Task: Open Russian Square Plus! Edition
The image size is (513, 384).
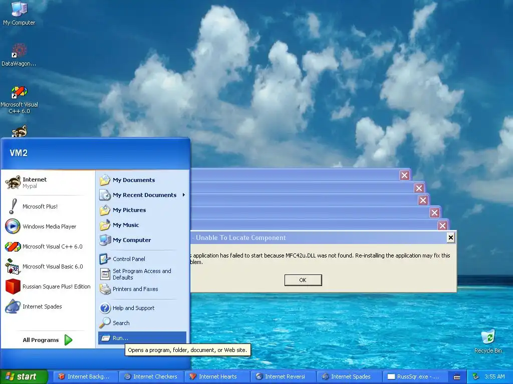Action: pyautogui.click(x=48, y=286)
